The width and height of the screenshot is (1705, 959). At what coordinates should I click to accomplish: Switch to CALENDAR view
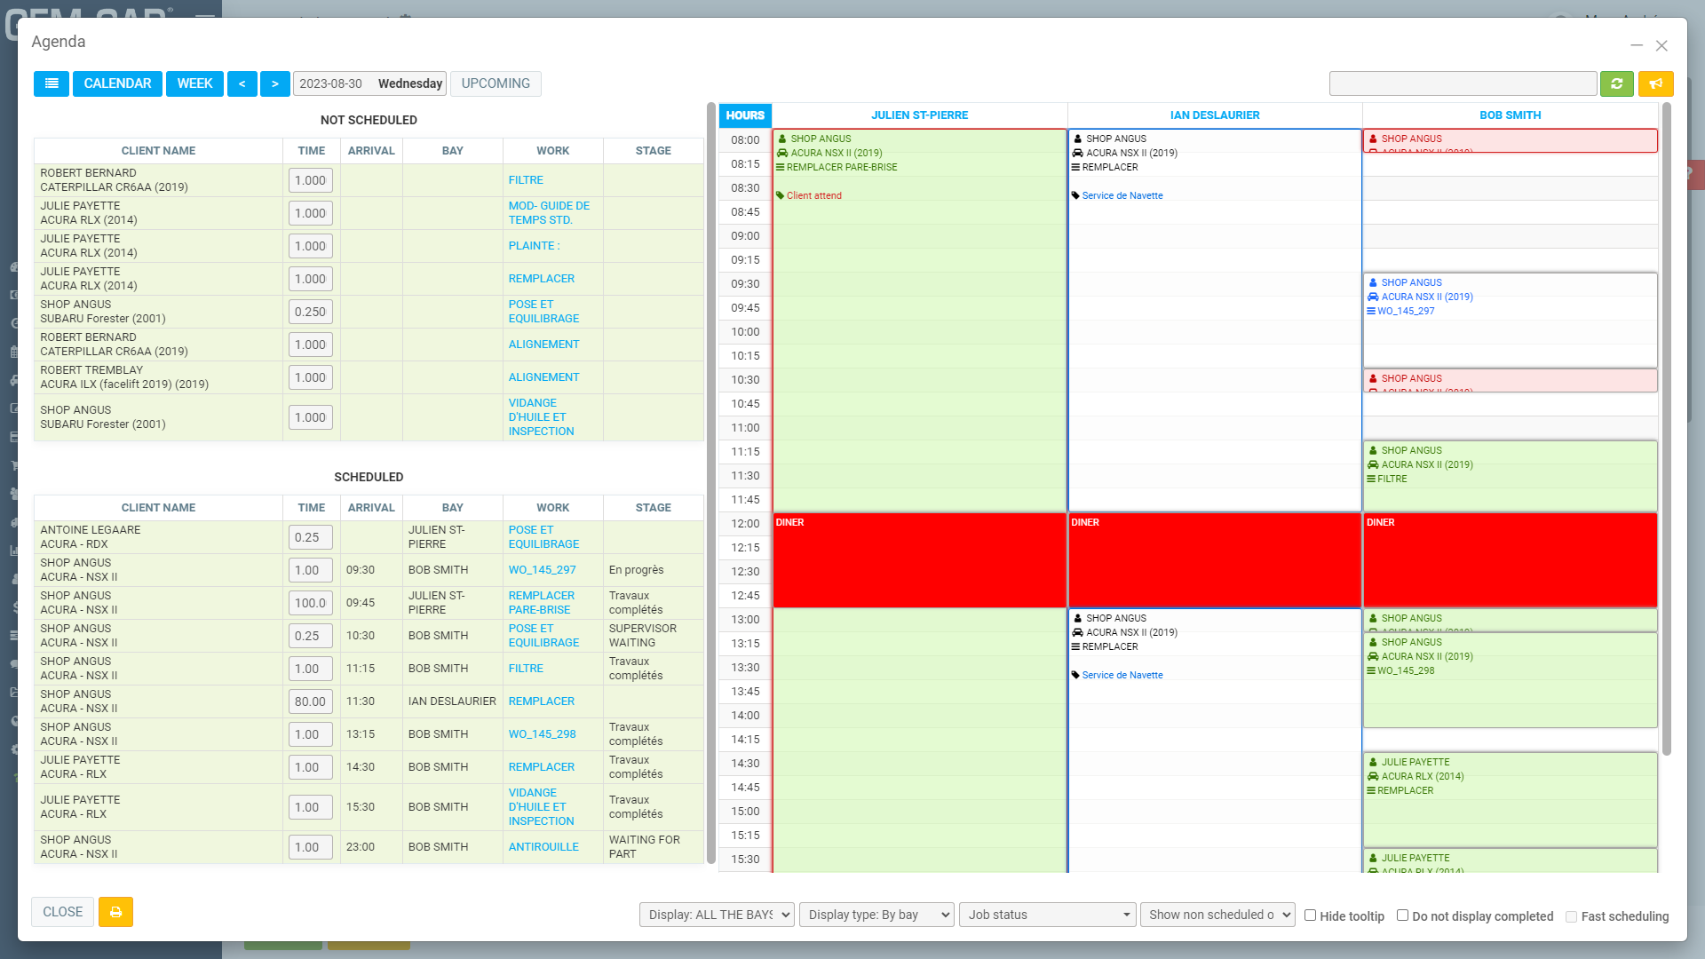pyautogui.click(x=117, y=83)
